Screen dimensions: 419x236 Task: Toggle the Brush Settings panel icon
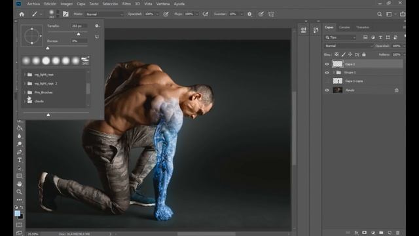point(65,14)
